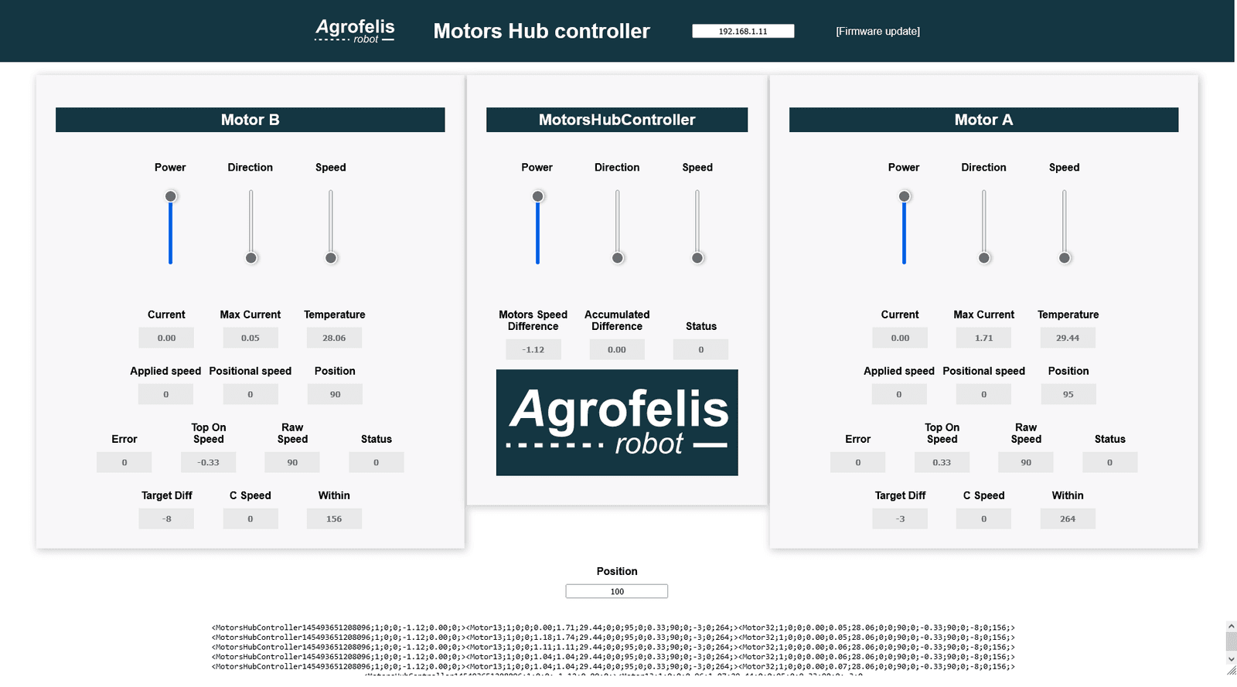The image size is (1237, 687).
Task: Select the Motor A Power slider handle
Action: (904, 196)
